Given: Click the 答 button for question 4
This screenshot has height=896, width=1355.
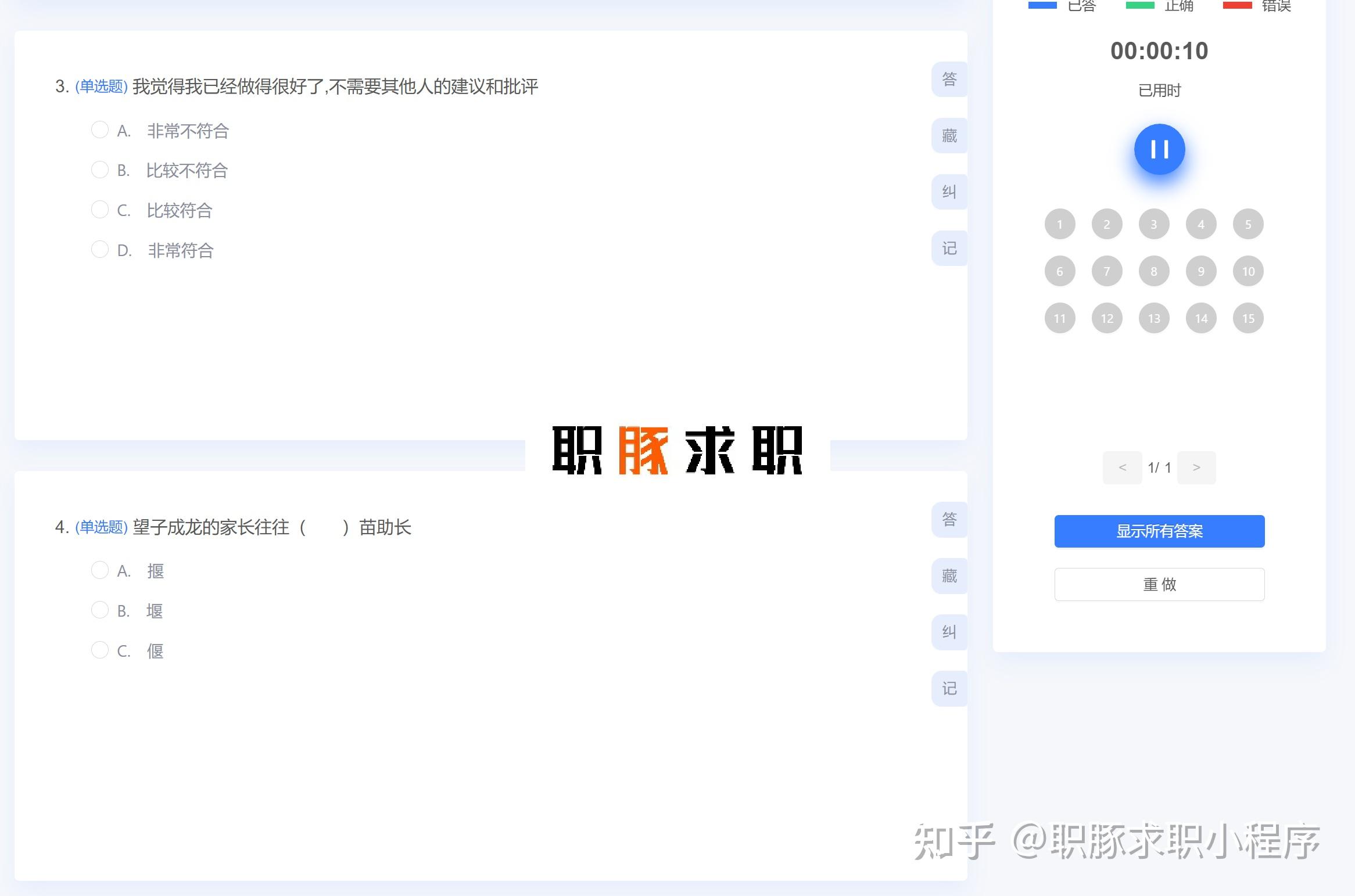Looking at the screenshot, I should pyautogui.click(x=949, y=519).
